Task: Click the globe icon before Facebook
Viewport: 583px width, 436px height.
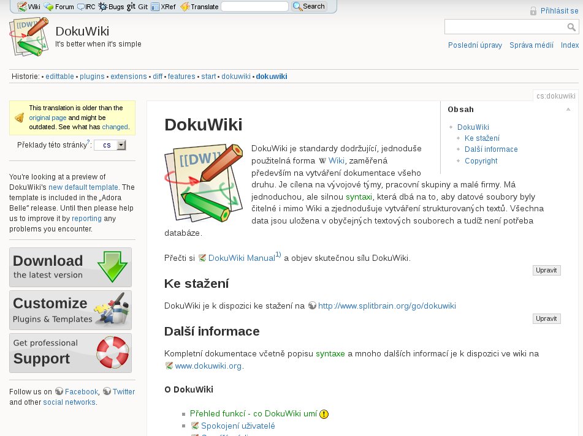Action: [x=59, y=391]
